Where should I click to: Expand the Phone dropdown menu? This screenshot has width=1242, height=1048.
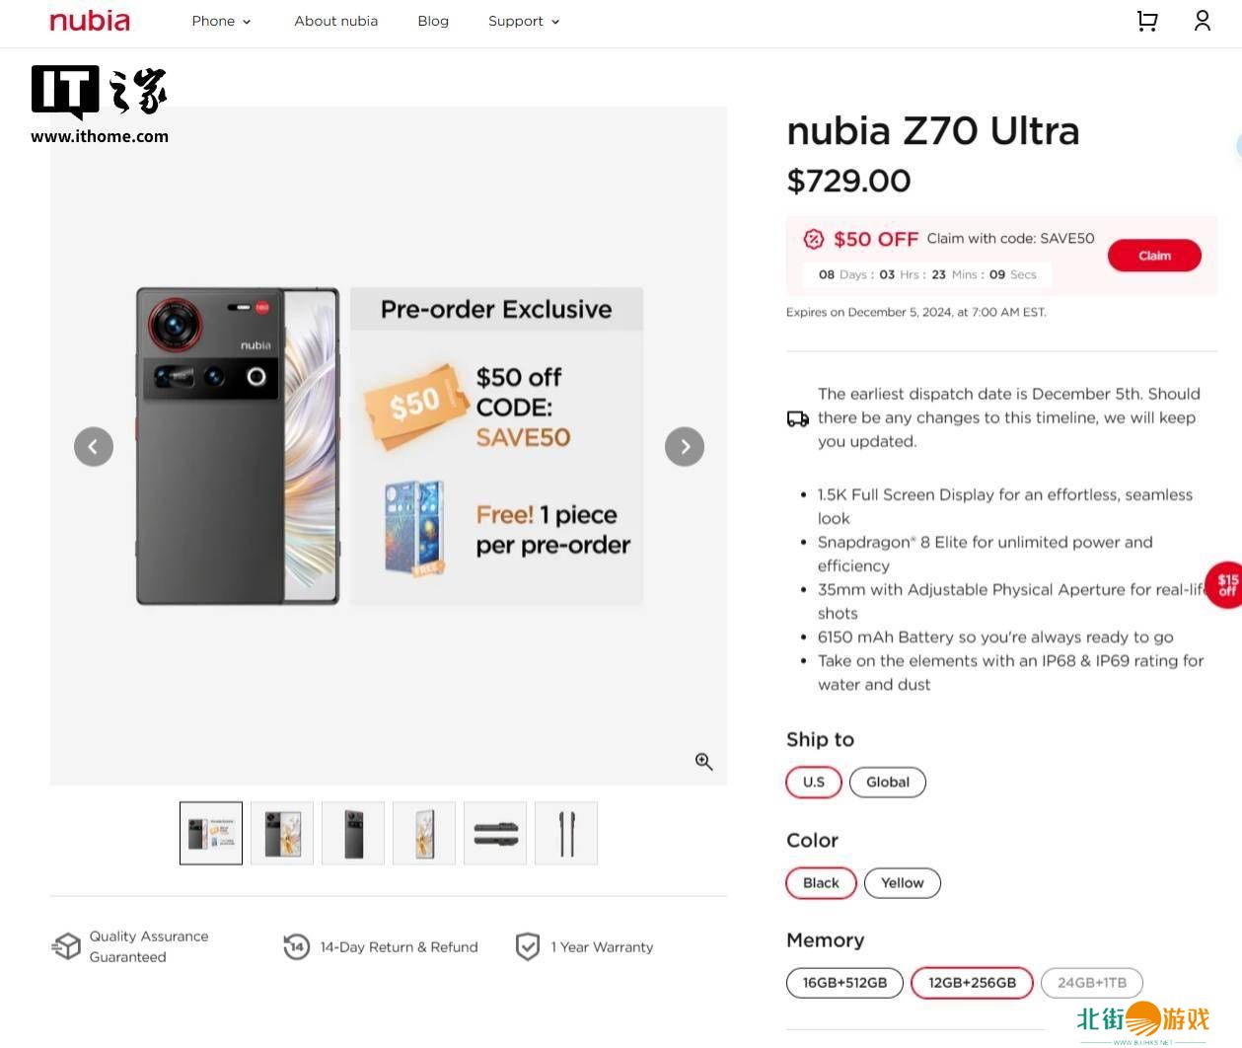coord(221,21)
